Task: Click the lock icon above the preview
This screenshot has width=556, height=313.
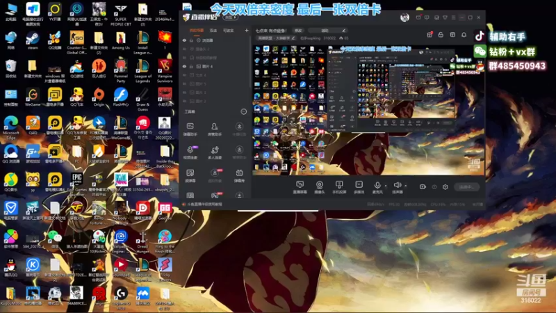Action: coord(441,34)
